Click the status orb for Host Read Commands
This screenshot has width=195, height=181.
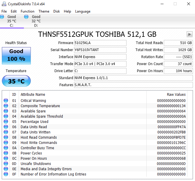tap(6, 137)
